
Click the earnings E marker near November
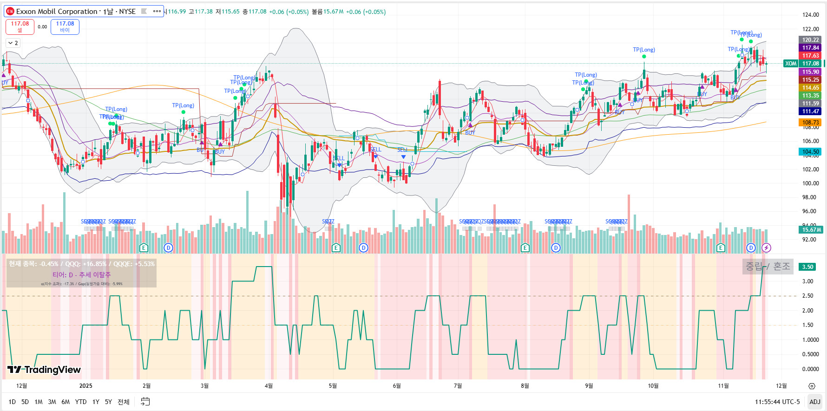[721, 248]
